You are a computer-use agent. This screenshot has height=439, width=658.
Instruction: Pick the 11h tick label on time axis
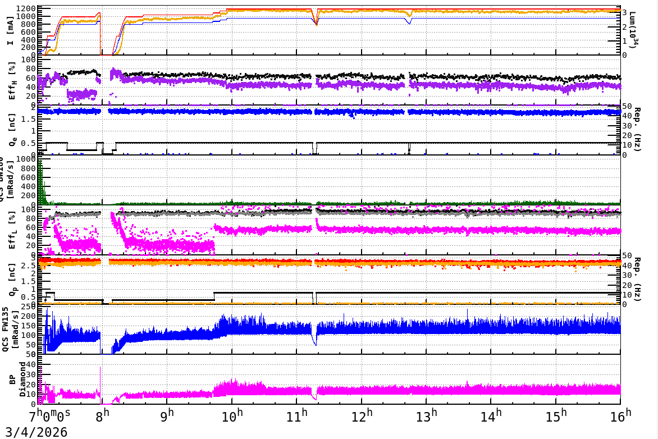pyautogui.click(x=296, y=415)
